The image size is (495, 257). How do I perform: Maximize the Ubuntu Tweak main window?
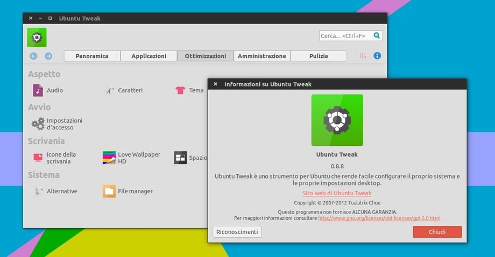click(50, 18)
